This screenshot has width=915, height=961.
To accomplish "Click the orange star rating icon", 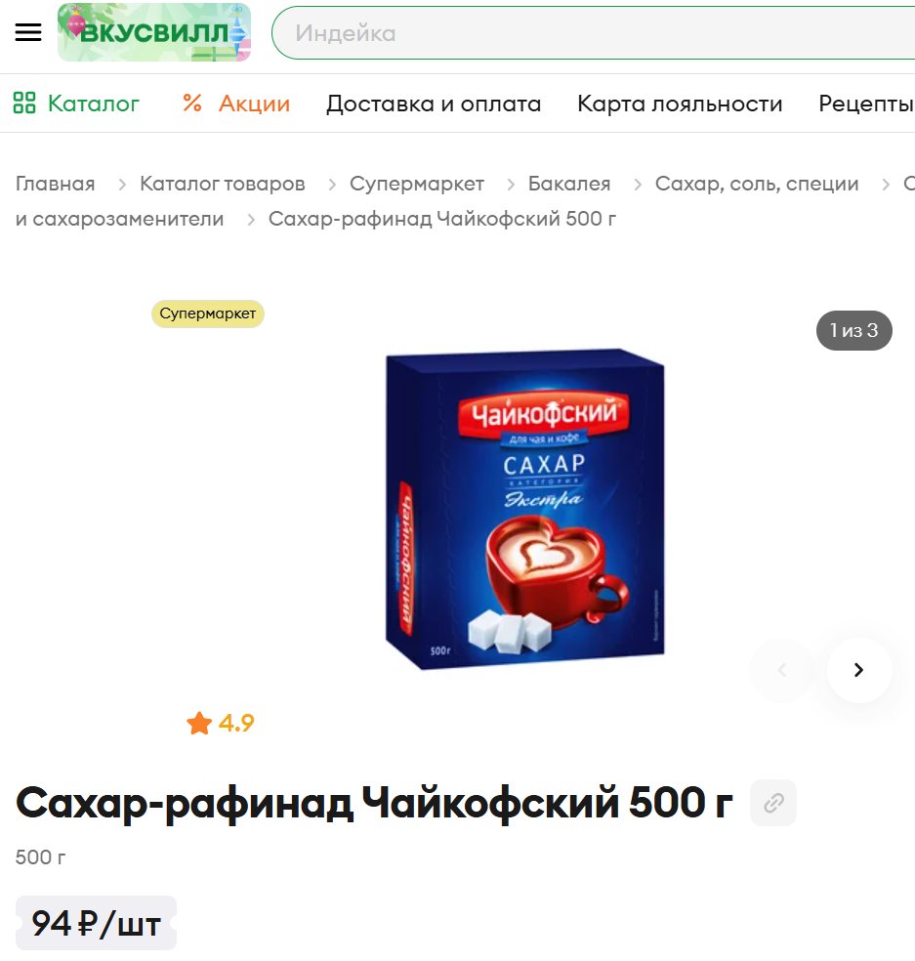I will pyautogui.click(x=199, y=724).
